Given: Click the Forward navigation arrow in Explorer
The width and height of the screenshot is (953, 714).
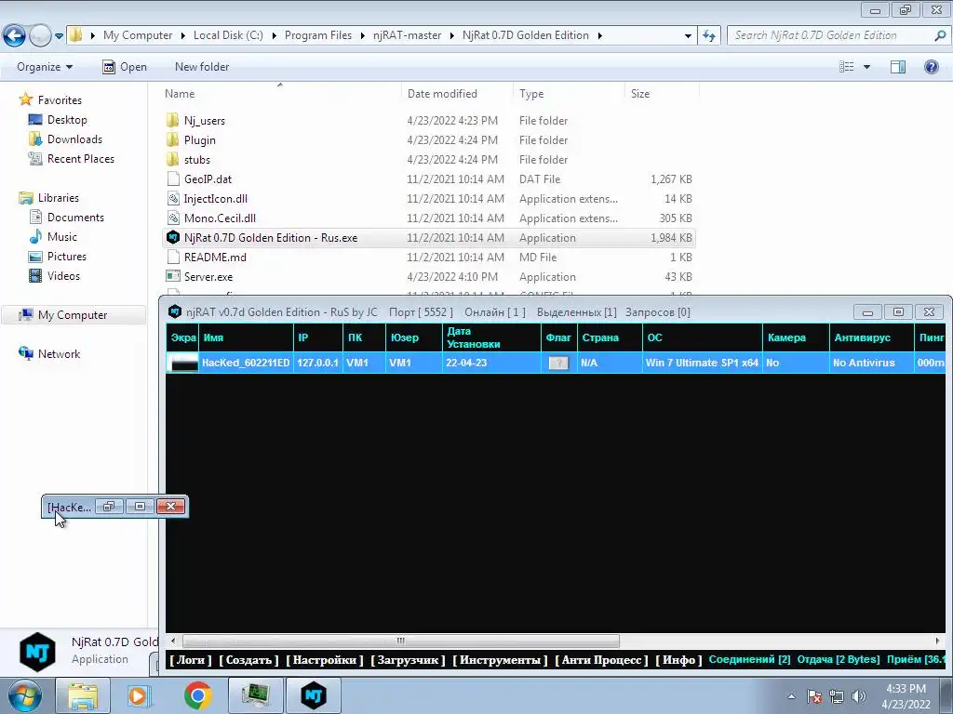Looking at the screenshot, I should (x=40, y=36).
